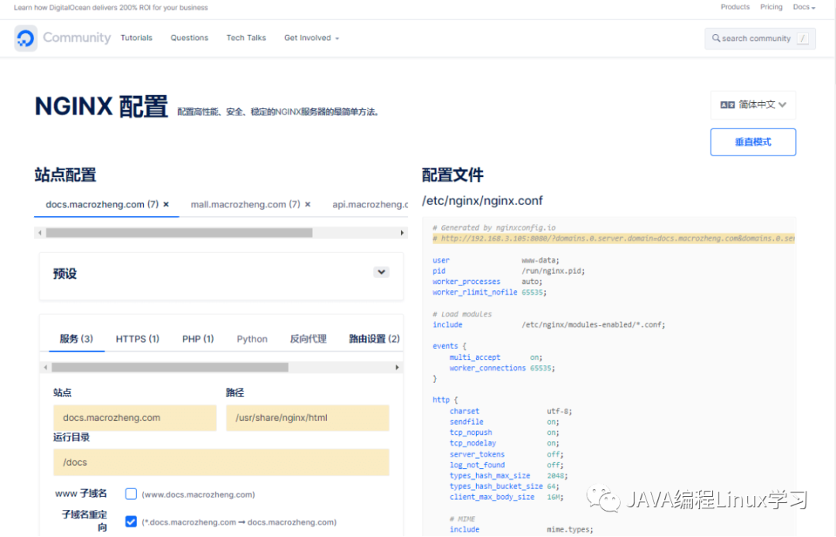
Task: Open Tech Talks navigation item
Action: [x=246, y=38]
